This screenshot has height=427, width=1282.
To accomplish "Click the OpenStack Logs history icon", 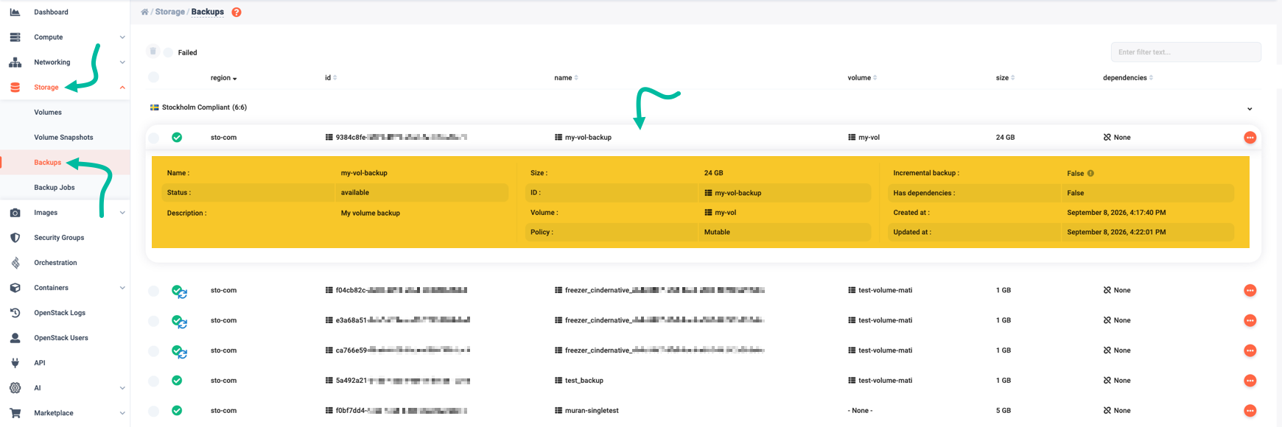I will 15,312.
